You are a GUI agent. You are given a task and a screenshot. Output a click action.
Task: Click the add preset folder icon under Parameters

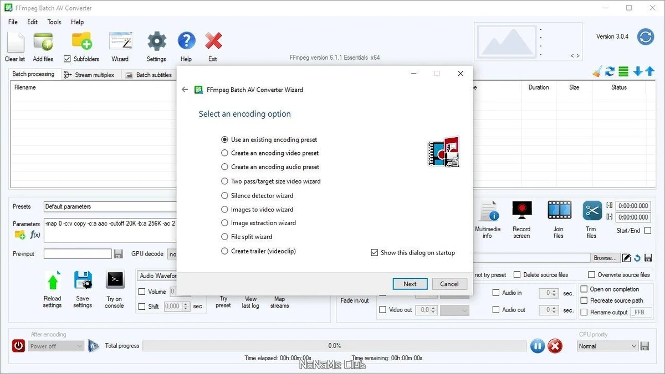pyautogui.click(x=20, y=235)
